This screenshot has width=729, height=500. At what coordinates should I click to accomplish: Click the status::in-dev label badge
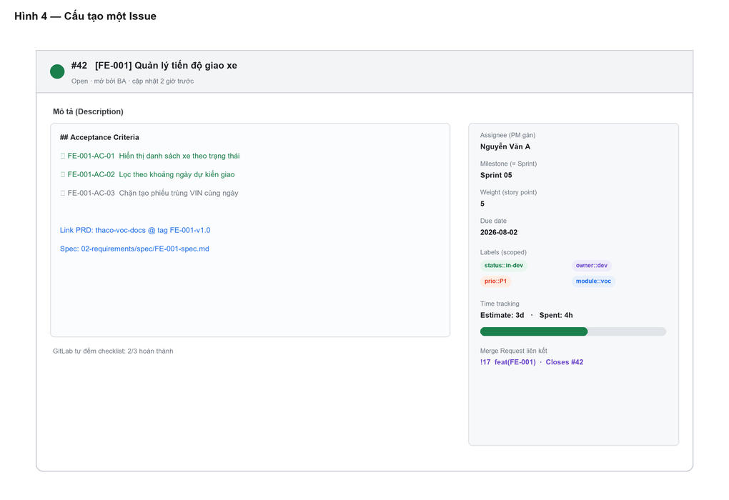pyautogui.click(x=504, y=265)
